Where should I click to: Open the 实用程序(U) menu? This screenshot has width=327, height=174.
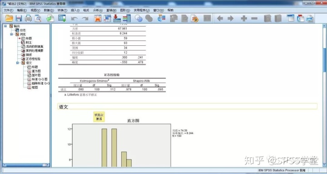(142, 10)
